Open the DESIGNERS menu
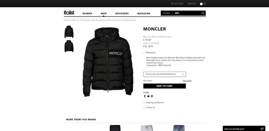This screenshot has width=269, height=131. [122, 13]
